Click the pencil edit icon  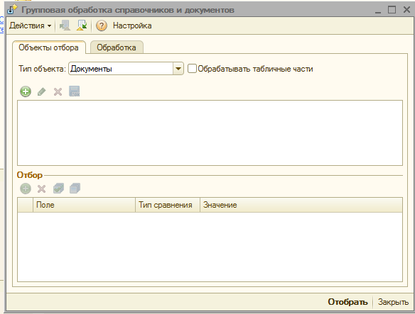click(x=41, y=91)
